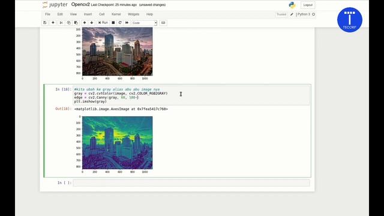Click the (unsaved changes) status text
Screen dimensions: 384x216
[x=152, y=5]
